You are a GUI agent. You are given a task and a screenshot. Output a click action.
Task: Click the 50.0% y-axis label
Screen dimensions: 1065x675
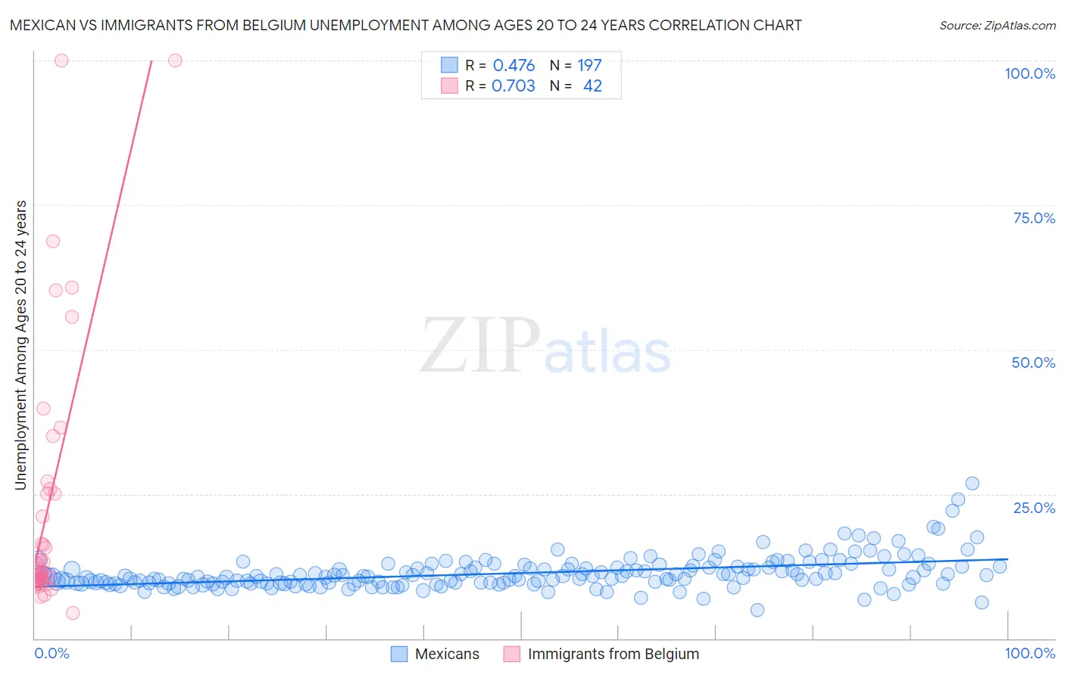pyautogui.click(x=1033, y=362)
